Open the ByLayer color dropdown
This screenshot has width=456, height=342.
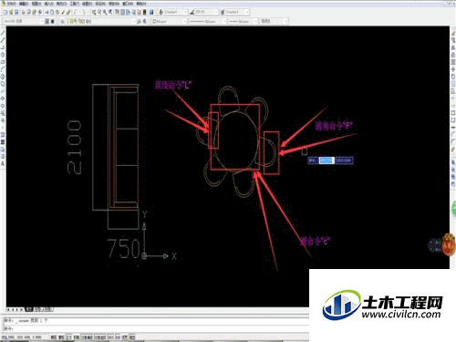click(x=184, y=21)
